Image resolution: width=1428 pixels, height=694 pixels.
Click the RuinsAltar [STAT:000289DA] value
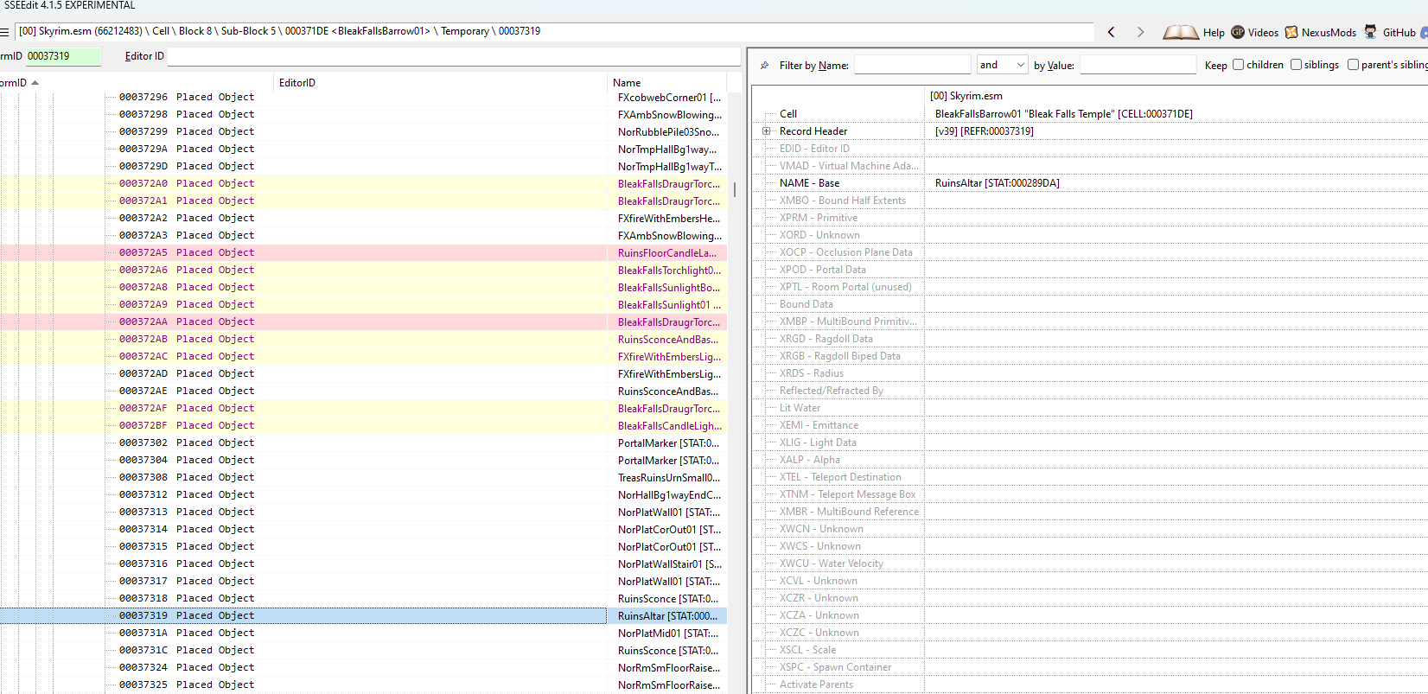pos(997,183)
